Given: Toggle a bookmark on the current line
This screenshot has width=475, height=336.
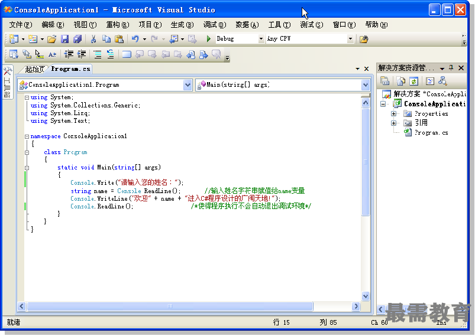Looking at the screenshot, I should click(127, 54).
